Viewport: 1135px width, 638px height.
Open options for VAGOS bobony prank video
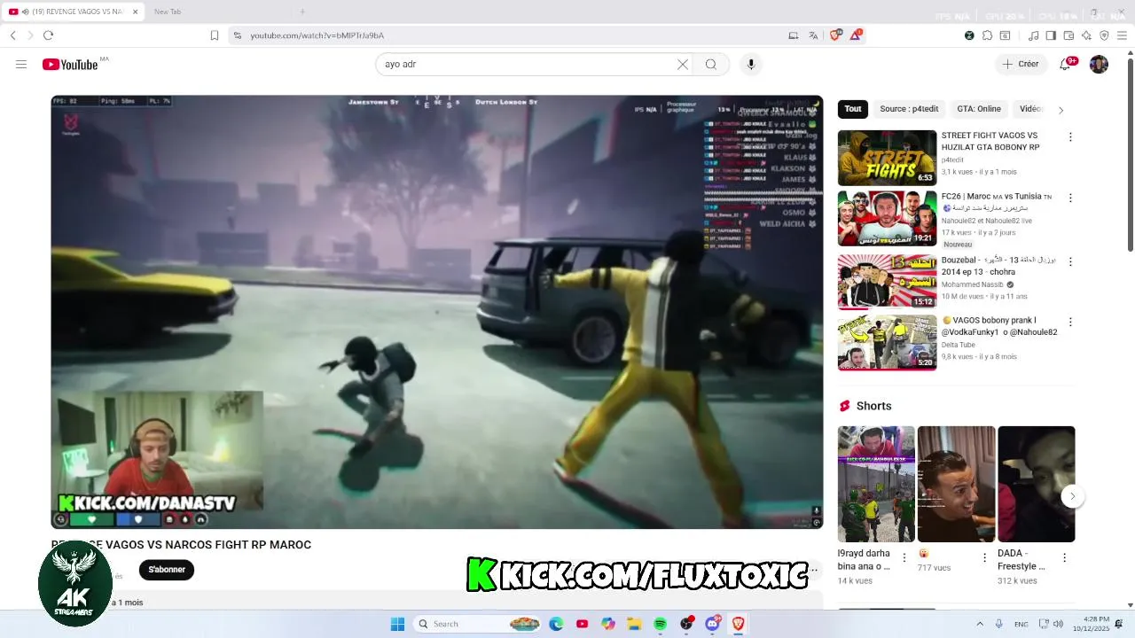[1070, 322]
